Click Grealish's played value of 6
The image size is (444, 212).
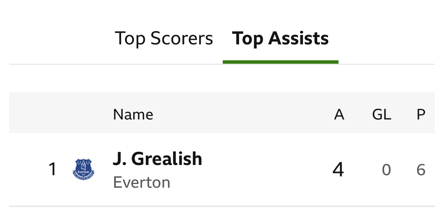(x=420, y=170)
